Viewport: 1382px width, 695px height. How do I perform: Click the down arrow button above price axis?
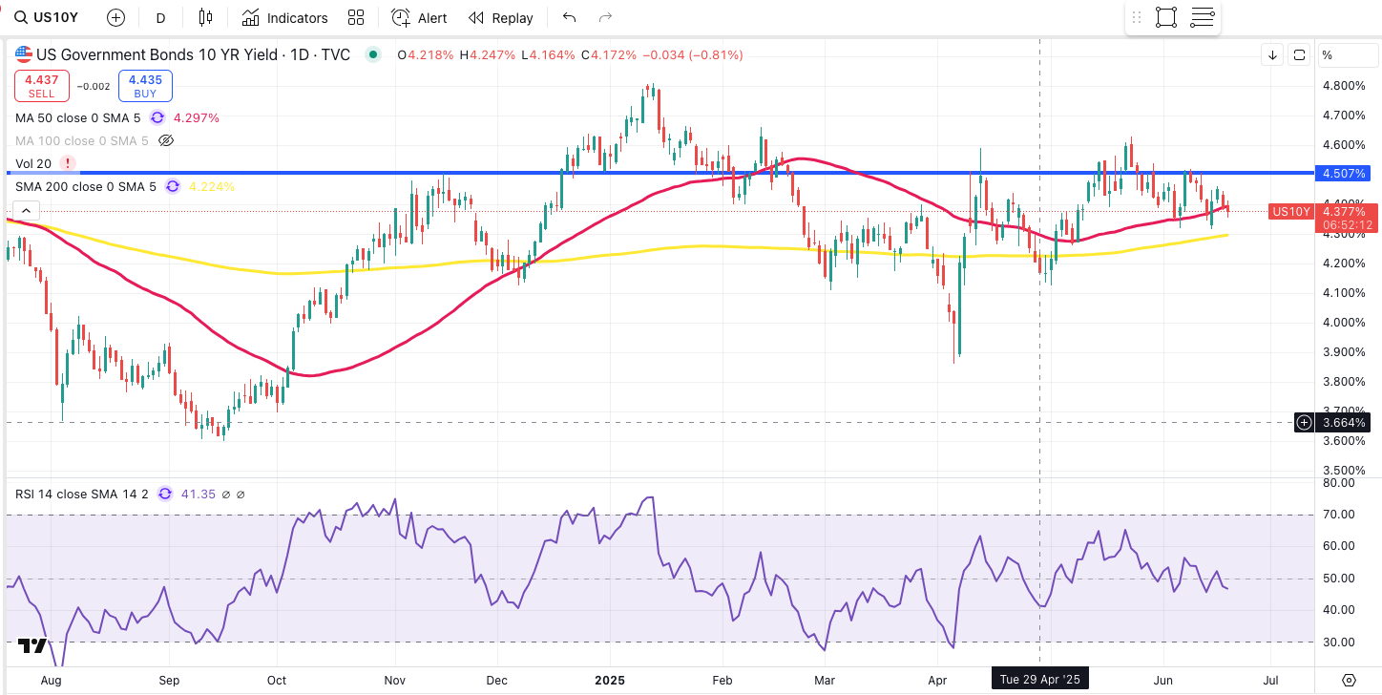(x=1272, y=55)
